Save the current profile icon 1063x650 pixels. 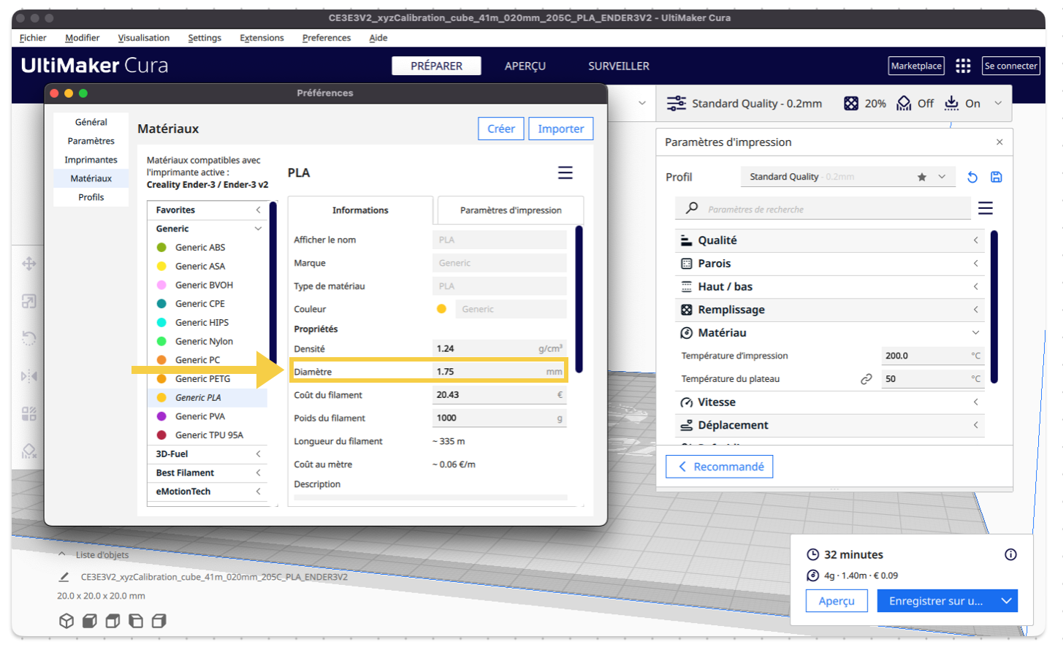(x=996, y=177)
